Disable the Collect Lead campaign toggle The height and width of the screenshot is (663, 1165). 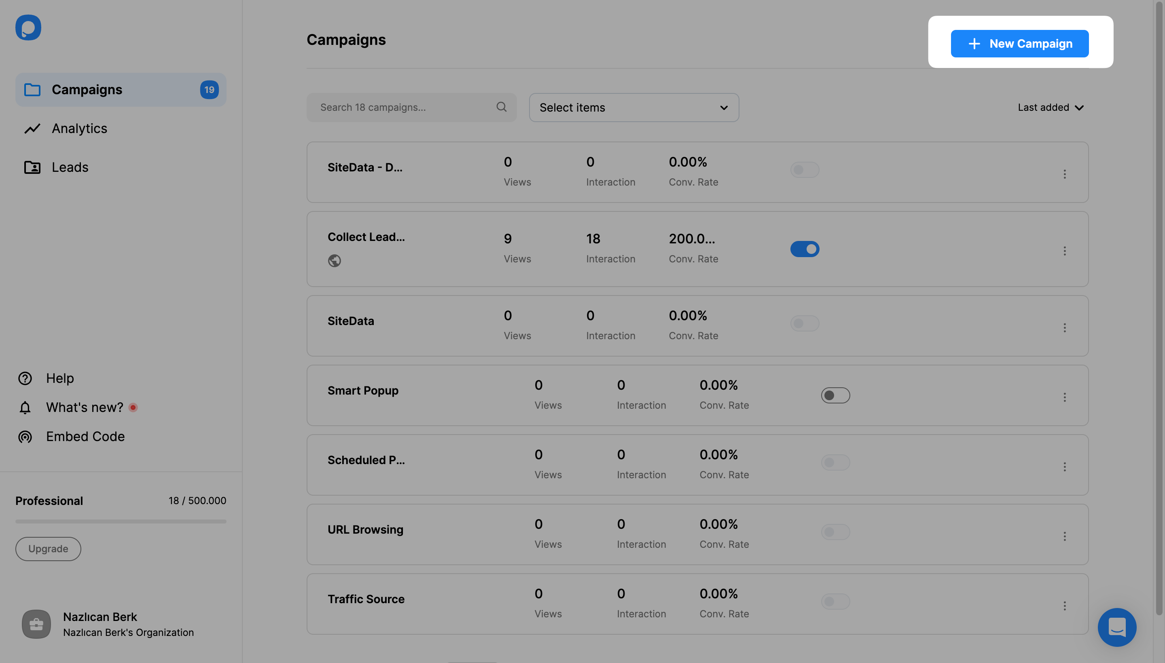tap(804, 249)
